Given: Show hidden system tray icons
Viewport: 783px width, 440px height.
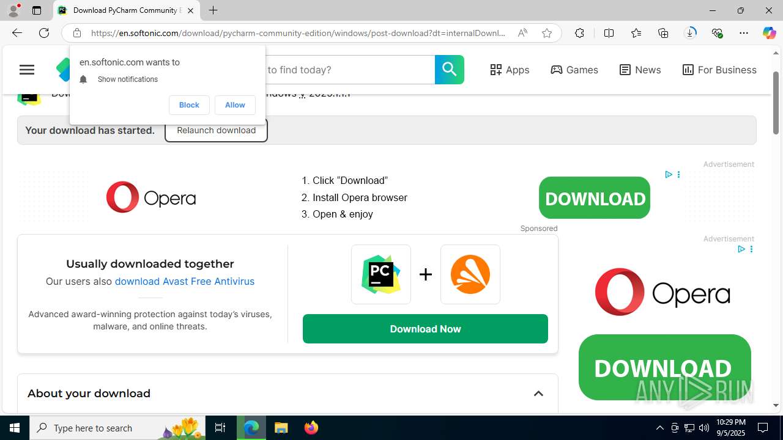Looking at the screenshot, I should (x=659, y=428).
